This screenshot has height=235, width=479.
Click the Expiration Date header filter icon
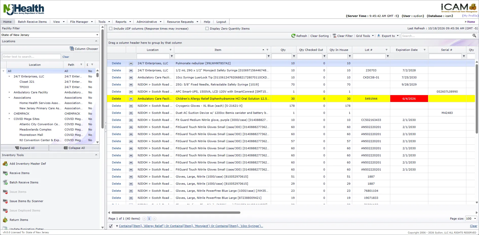click(424, 50)
